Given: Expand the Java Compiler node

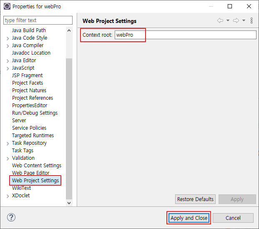Looking at the screenshot, I should [8, 46].
